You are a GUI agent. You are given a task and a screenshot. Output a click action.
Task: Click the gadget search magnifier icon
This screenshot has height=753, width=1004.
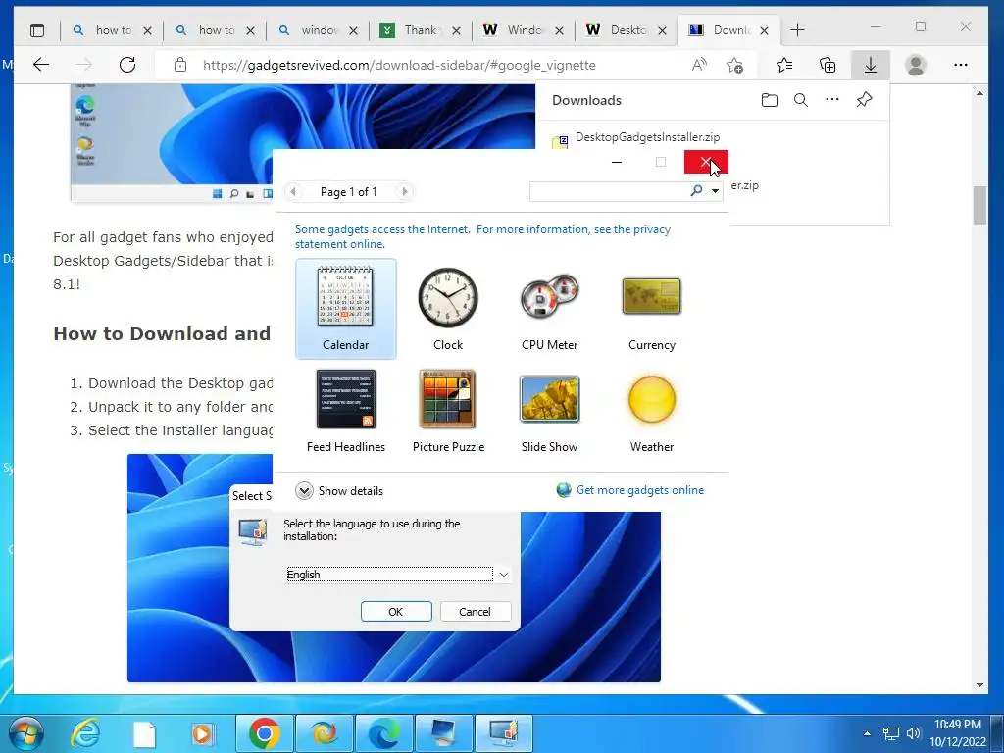point(697,190)
